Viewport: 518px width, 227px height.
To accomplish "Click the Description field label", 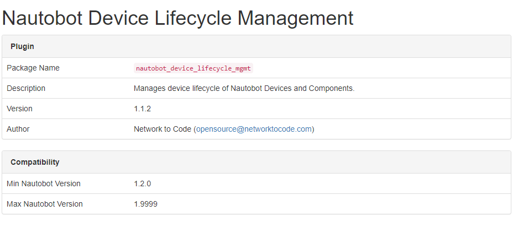I will (26, 88).
